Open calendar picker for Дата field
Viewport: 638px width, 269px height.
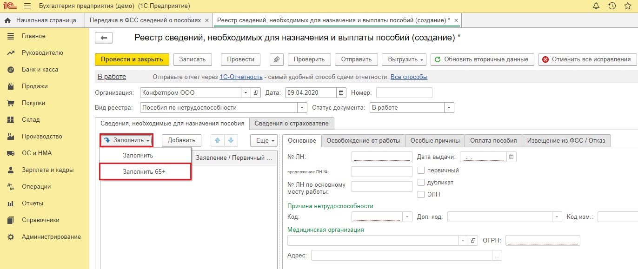(x=341, y=92)
